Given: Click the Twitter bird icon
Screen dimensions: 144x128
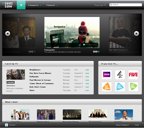Looking at the screenshot, I should 6,125.
